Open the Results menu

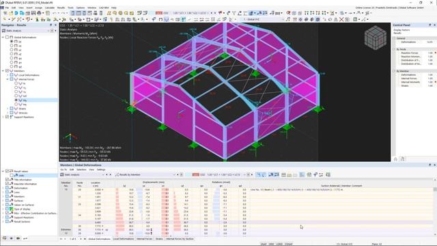(61, 8)
